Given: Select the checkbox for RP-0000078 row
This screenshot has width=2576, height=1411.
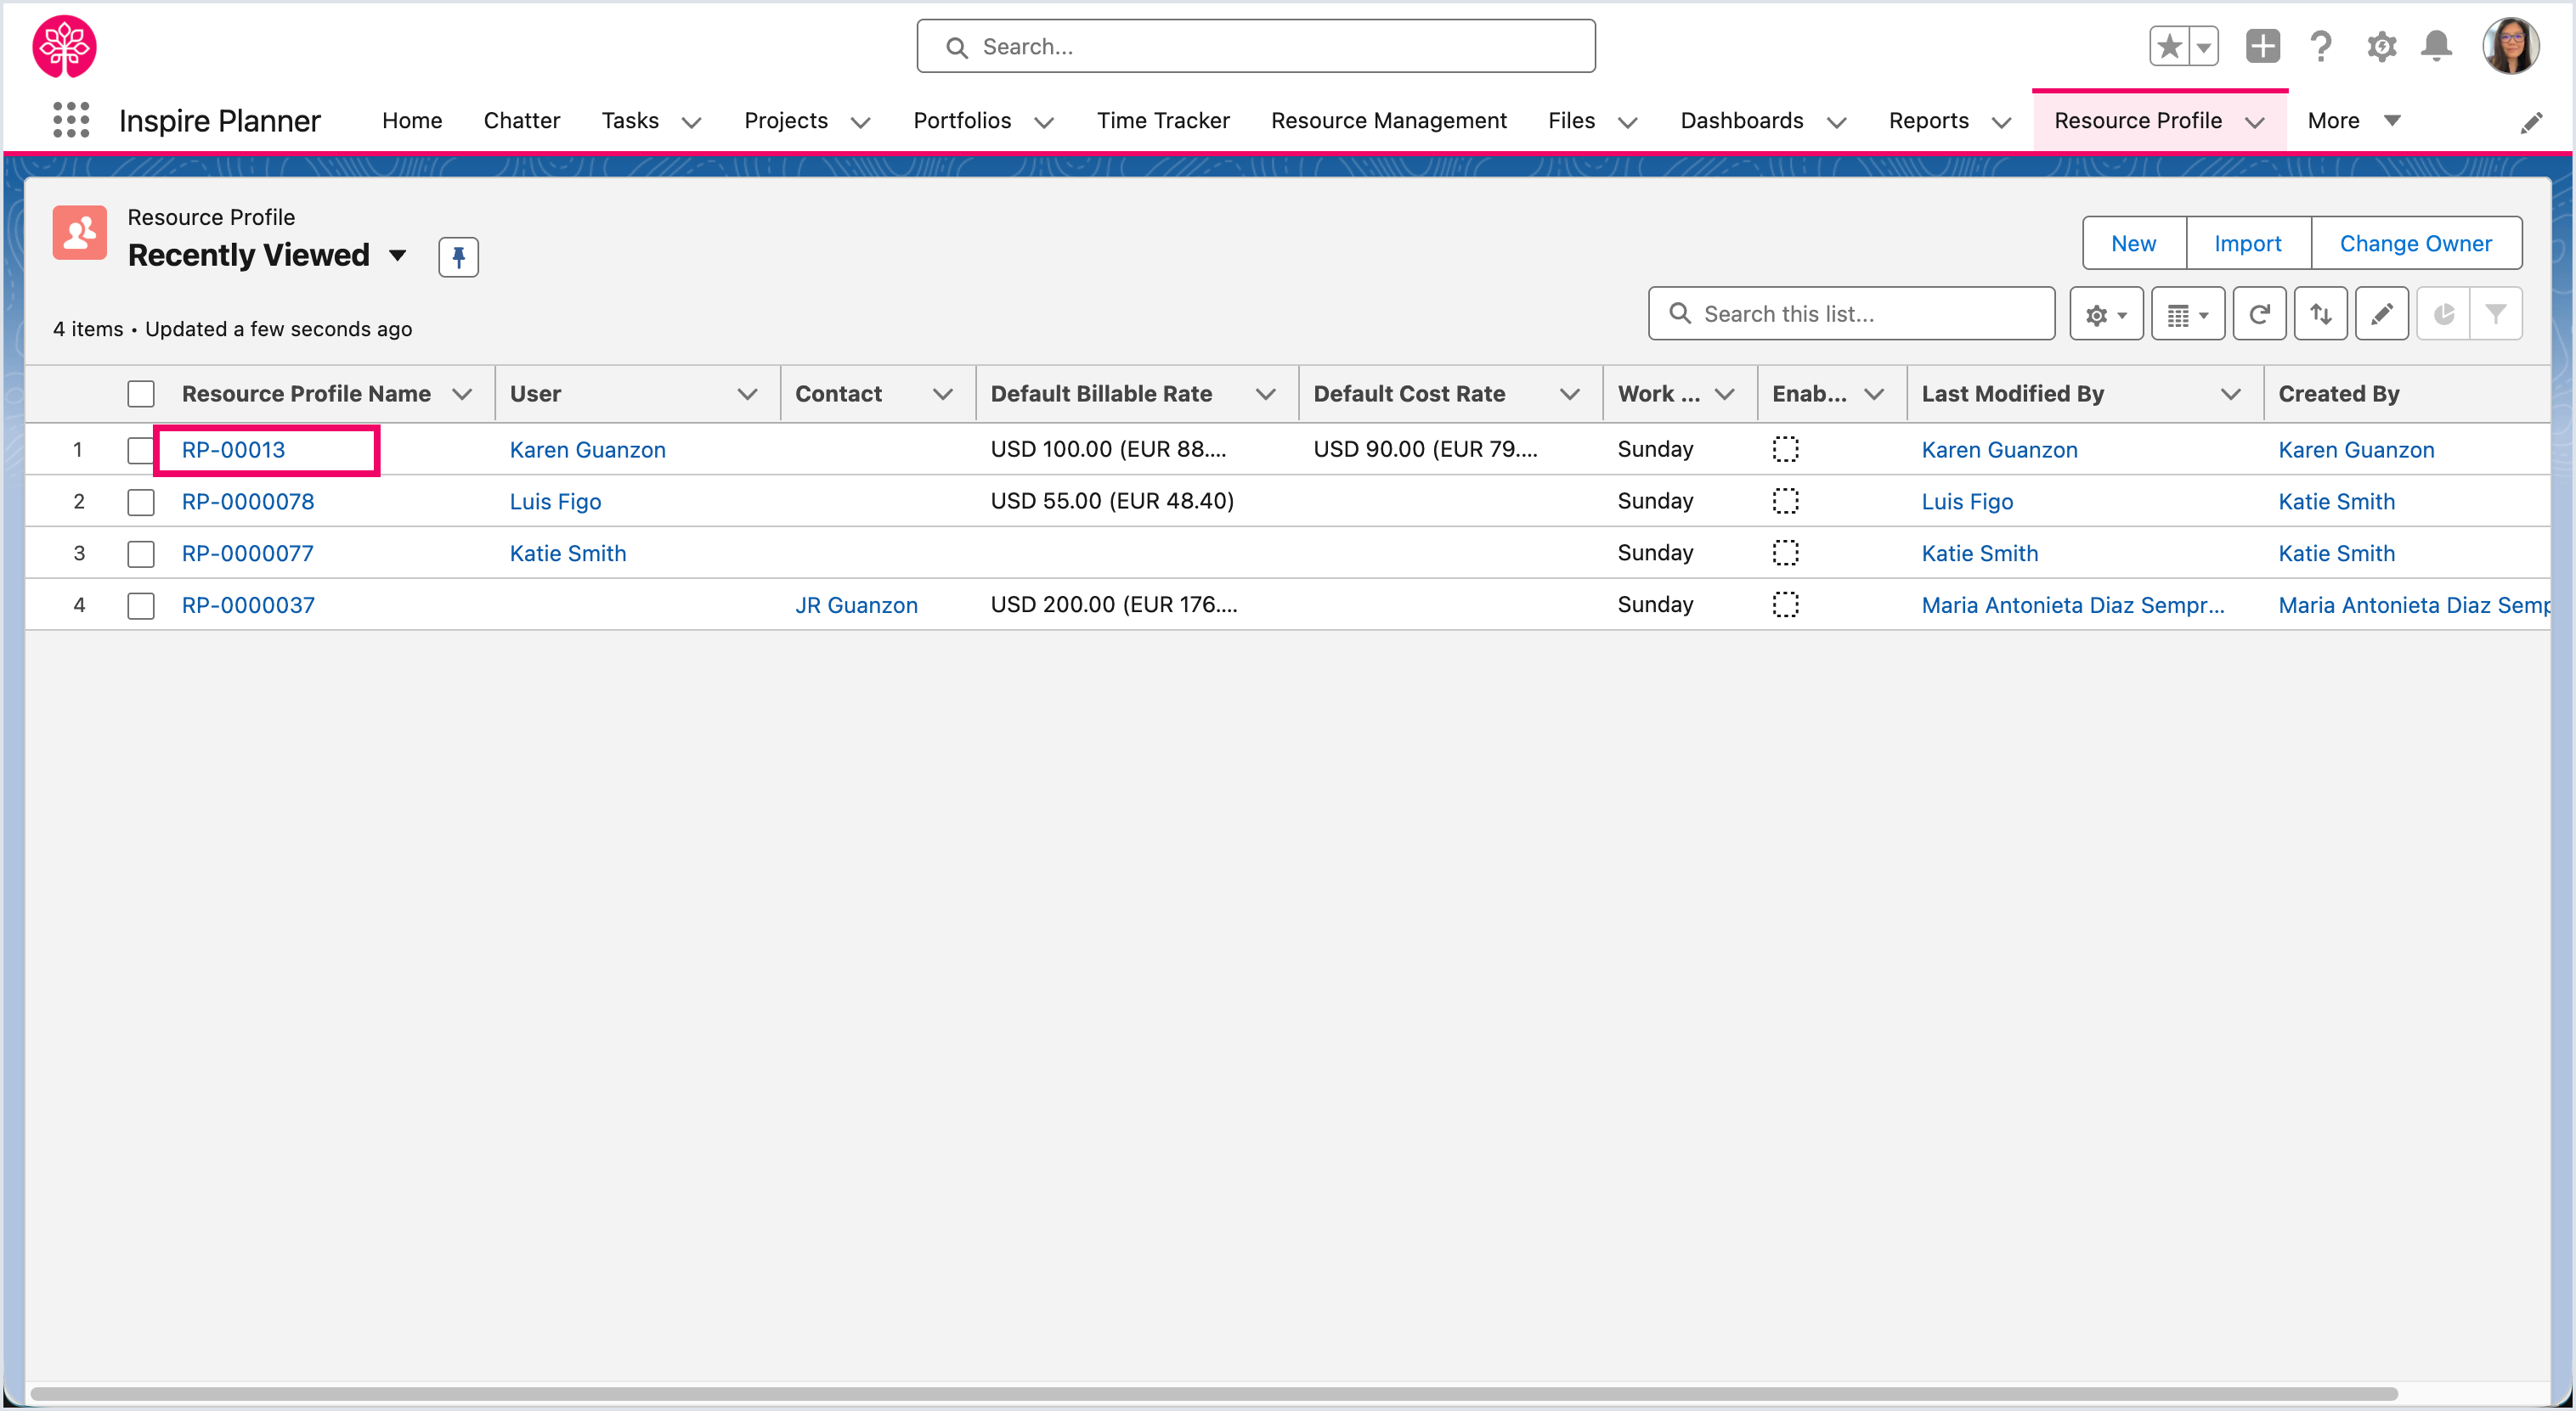Looking at the screenshot, I should pos(141,502).
